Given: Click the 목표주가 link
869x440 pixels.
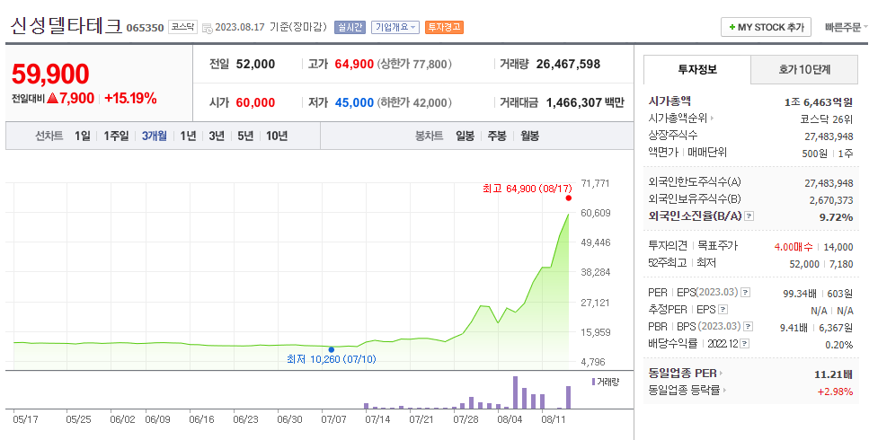Looking at the screenshot, I should [718, 246].
